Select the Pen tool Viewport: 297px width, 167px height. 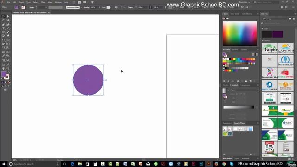3,25
